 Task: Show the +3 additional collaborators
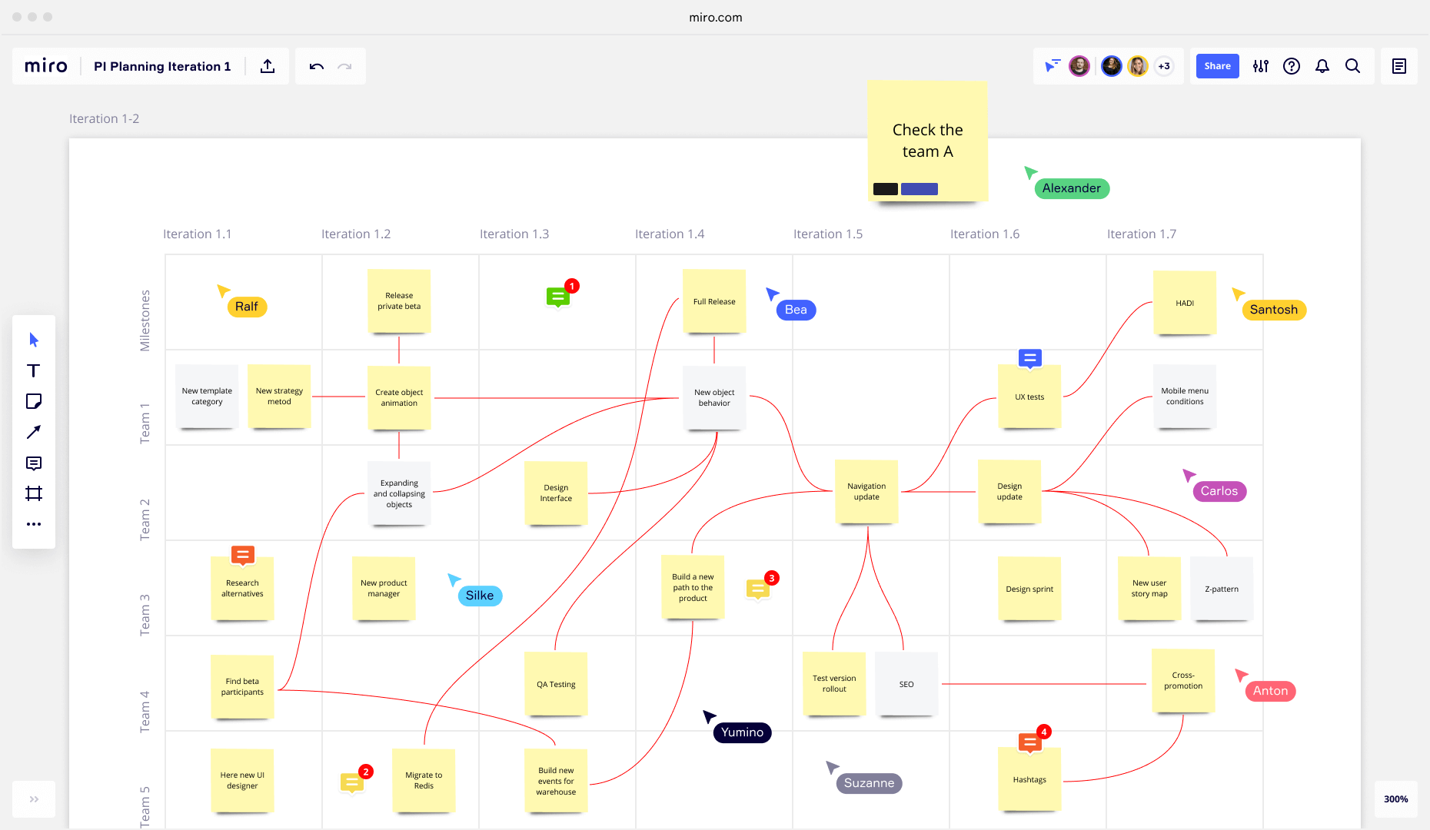1165,66
